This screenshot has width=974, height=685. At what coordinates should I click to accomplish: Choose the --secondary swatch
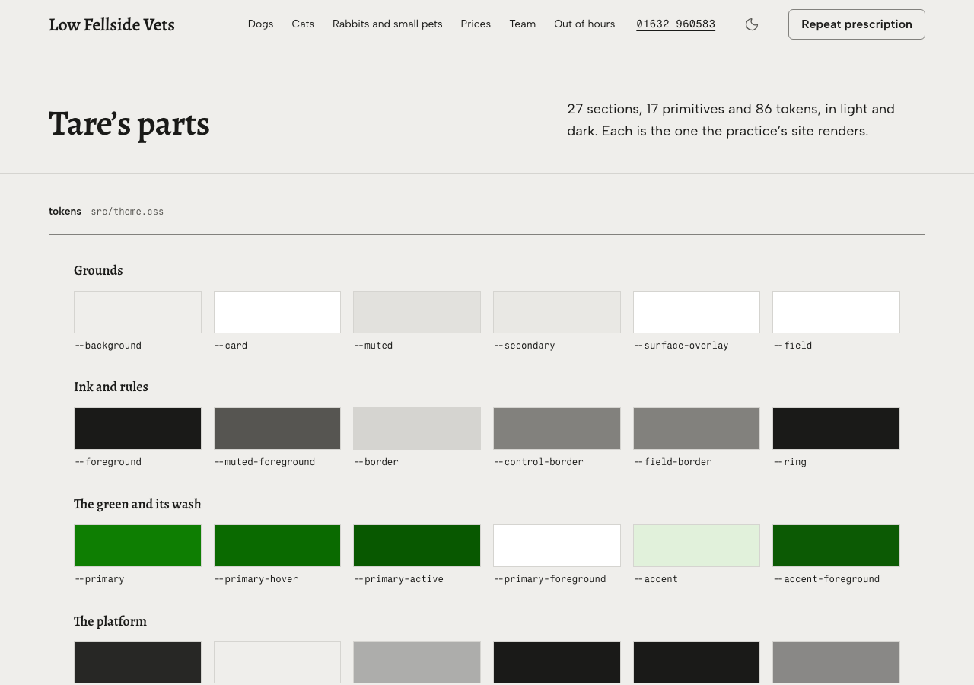pyautogui.click(x=557, y=312)
